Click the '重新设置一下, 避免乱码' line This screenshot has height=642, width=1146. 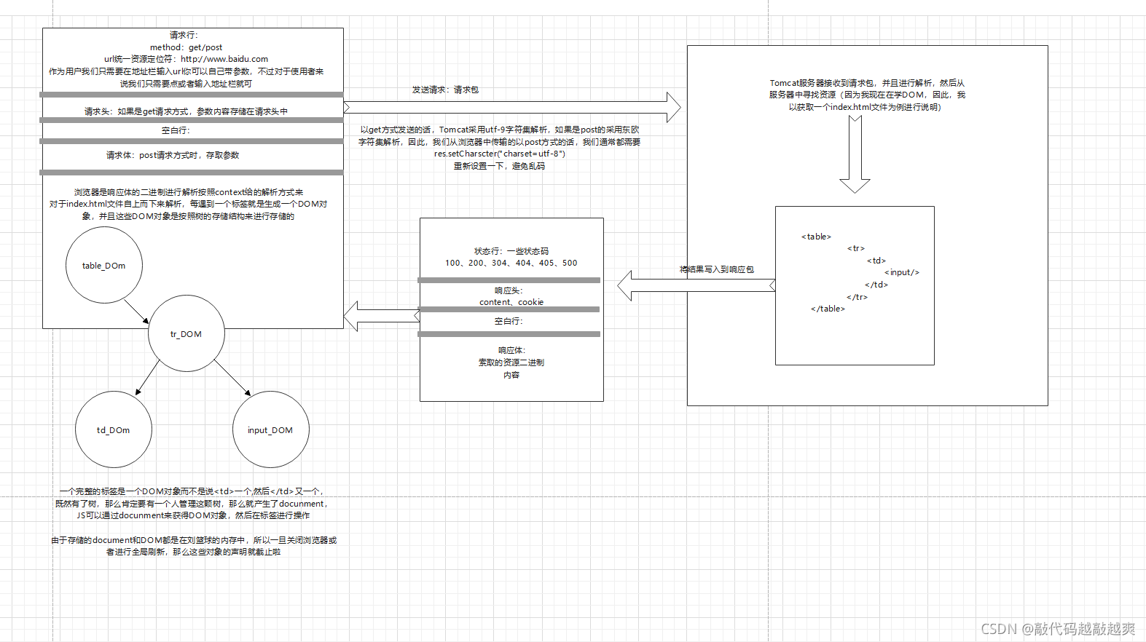coord(499,166)
